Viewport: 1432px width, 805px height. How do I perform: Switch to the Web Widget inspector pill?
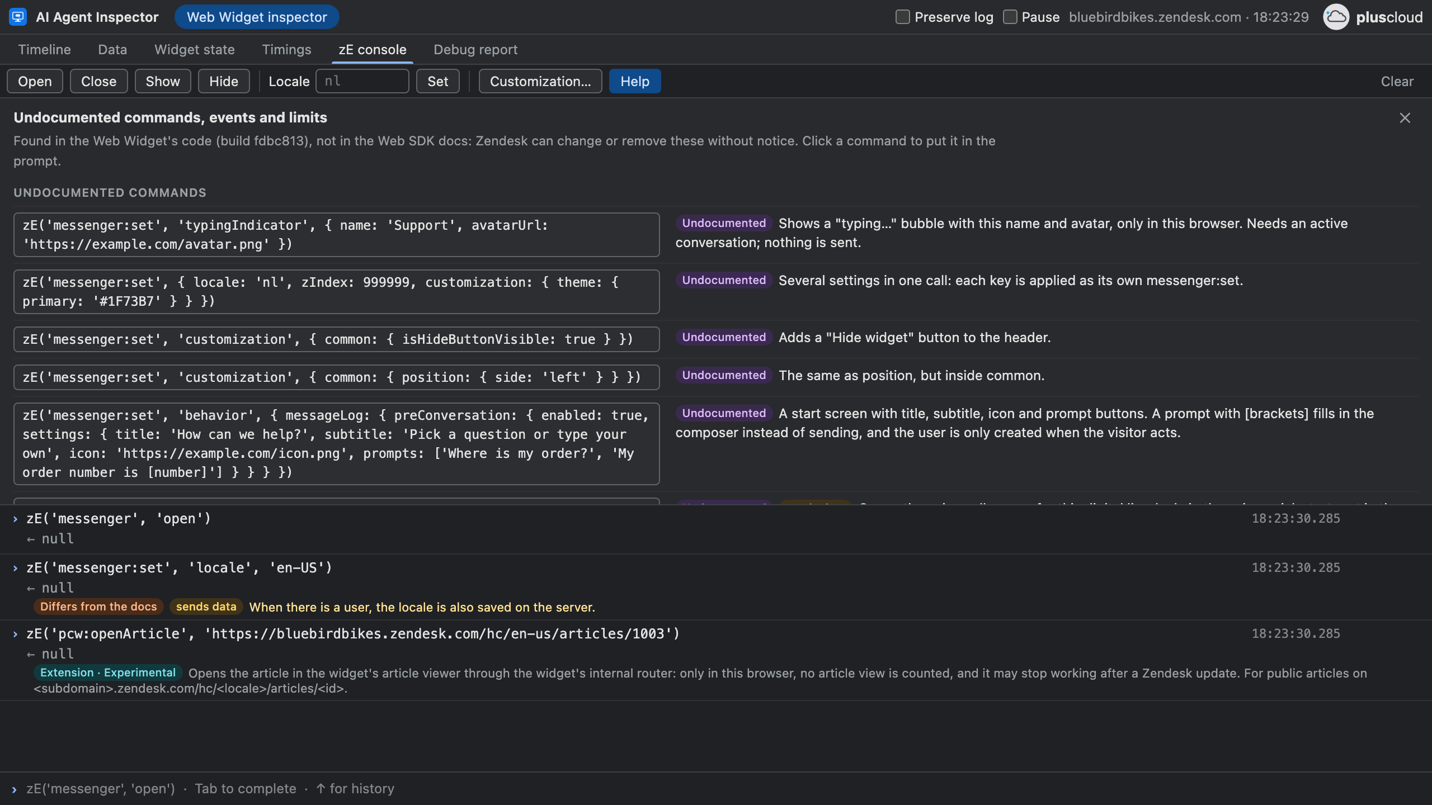point(257,17)
